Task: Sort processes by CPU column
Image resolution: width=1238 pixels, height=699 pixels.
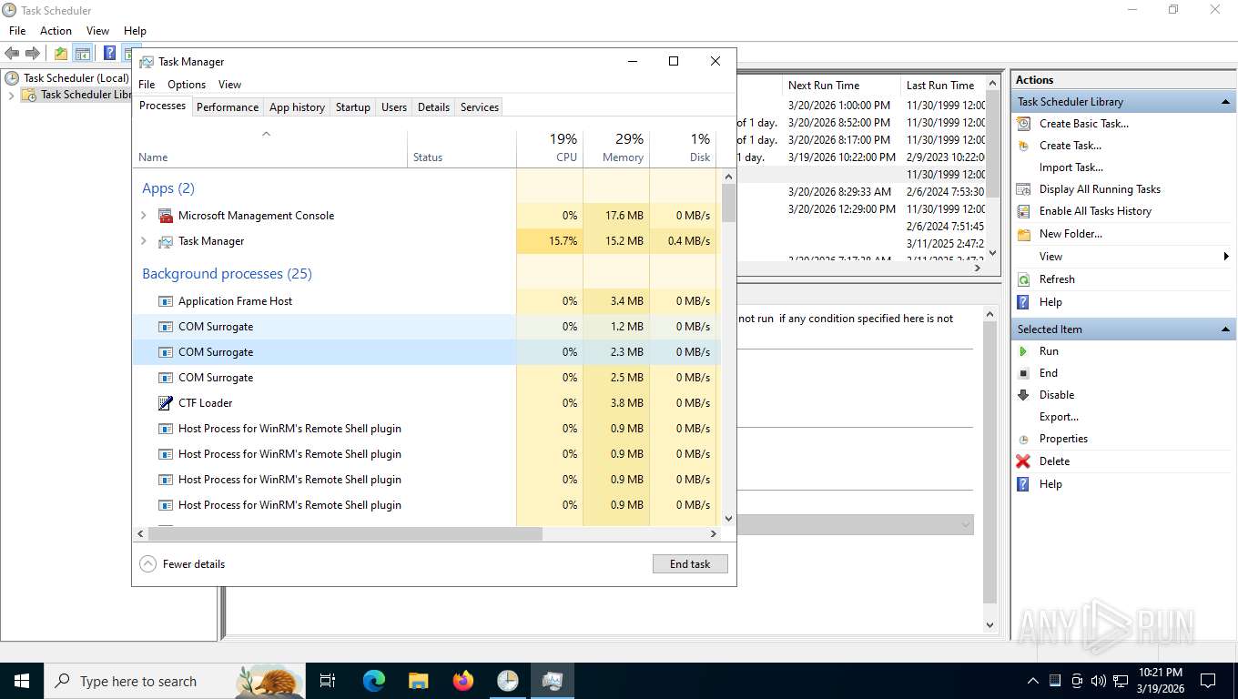Action: tap(550, 147)
